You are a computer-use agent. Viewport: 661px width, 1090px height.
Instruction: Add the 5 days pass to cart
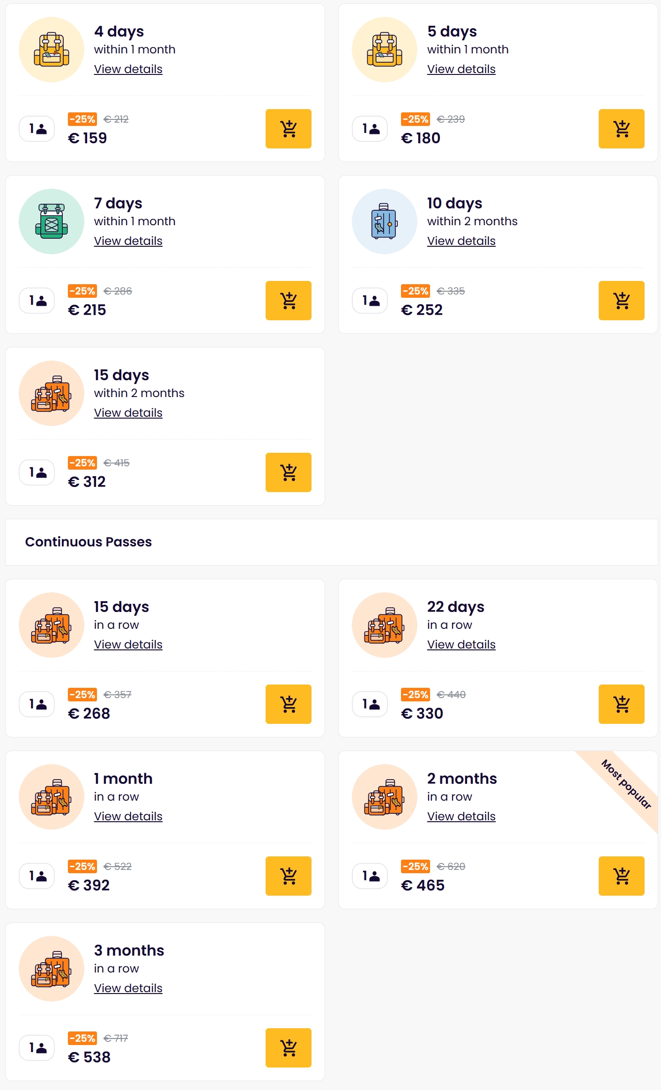pyautogui.click(x=621, y=129)
